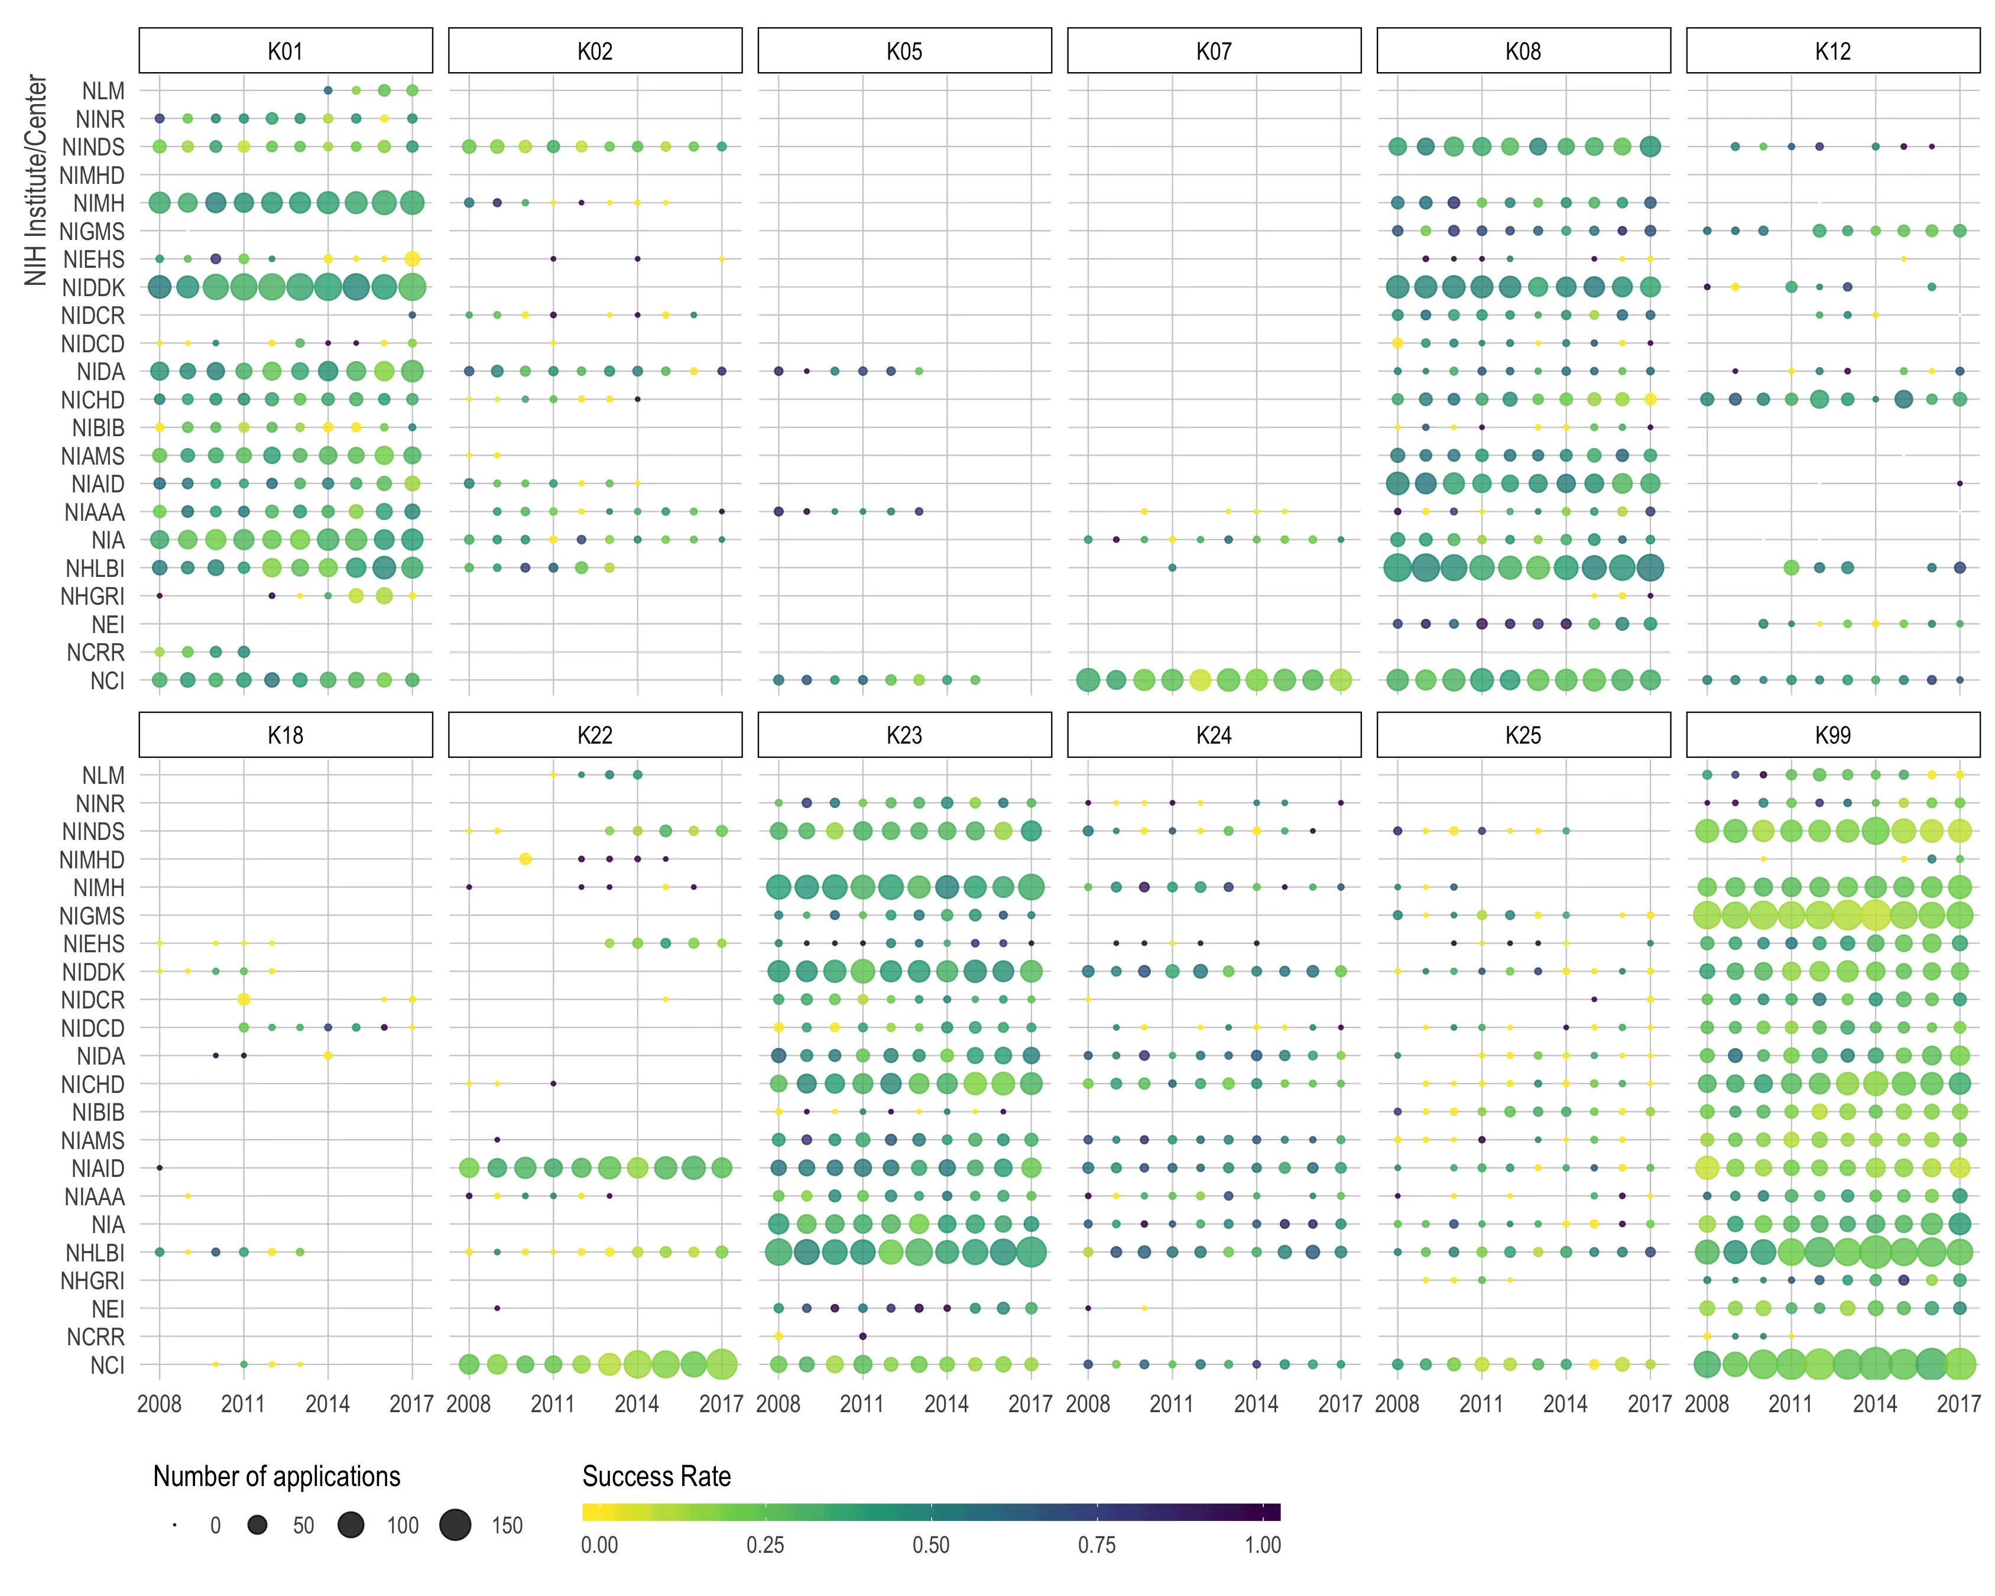The image size is (1995, 1596).
Task: Click the 2008 tick label under K18 panel
Action: (159, 1403)
